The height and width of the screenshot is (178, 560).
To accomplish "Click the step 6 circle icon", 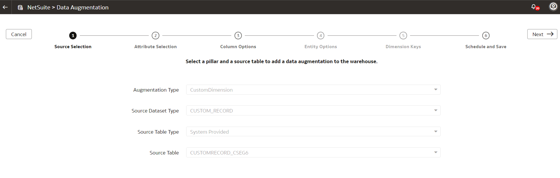I will click(486, 36).
